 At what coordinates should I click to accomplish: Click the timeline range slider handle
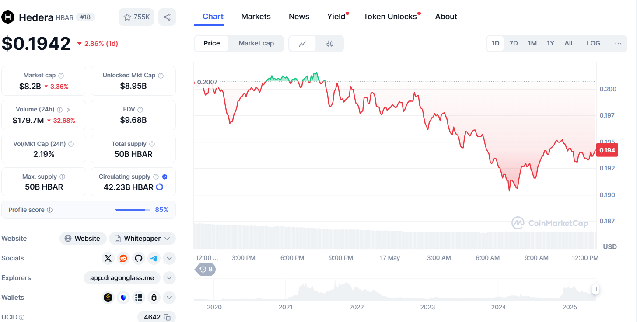pos(595,289)
